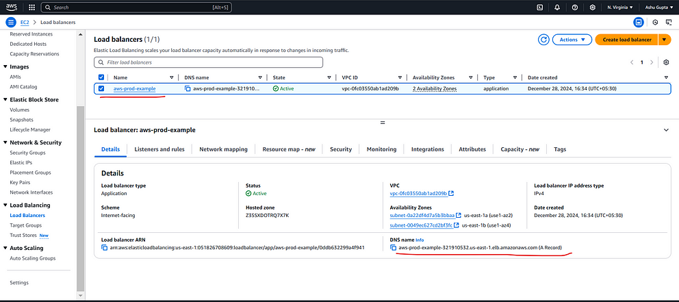The height and width of the screenshot is (302, 679).
Task: Launch CloudShell terminal icon
Action: (x=540, y=8)
